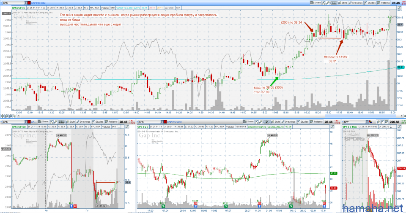Open Studies menu in top 1m chart
Viewport: 406px width, 213px height.
pos(370,3)
